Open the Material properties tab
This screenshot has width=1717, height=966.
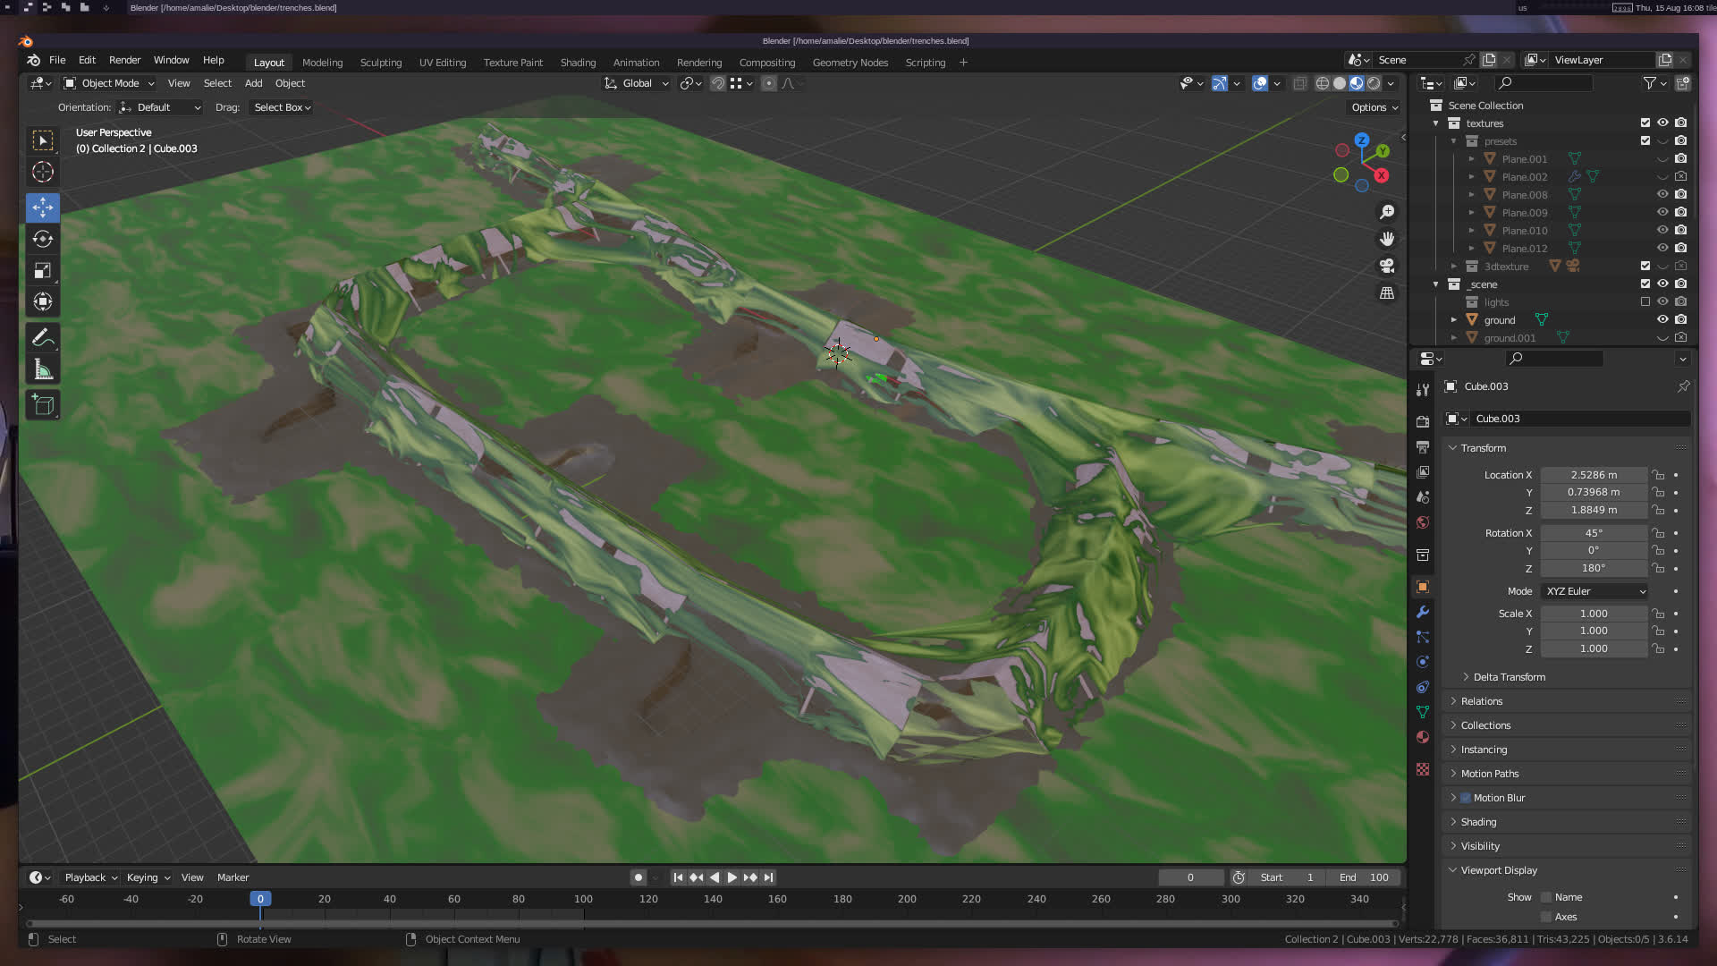(1423, 737)
